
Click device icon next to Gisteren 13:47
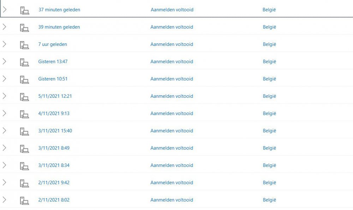24,62
